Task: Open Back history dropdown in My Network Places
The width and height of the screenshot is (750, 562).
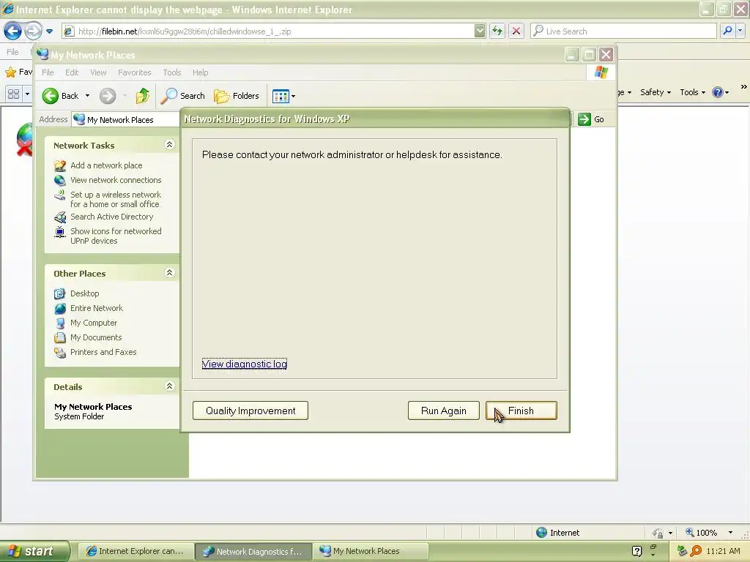Action: pyautogui.click(x=88, y=96)
